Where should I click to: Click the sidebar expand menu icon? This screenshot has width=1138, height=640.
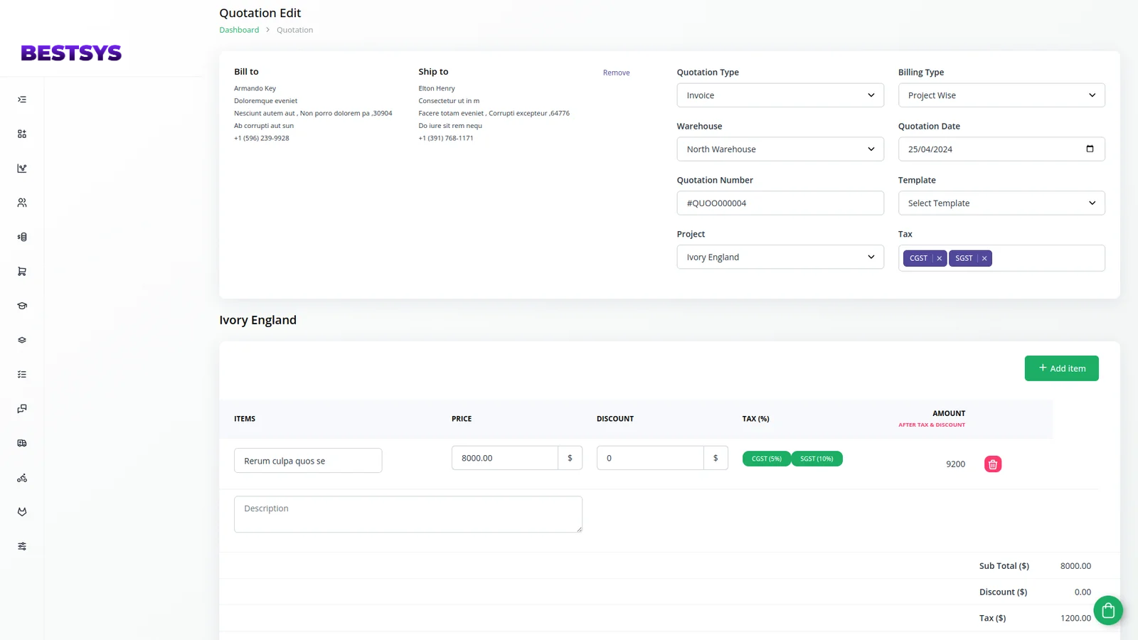pyautogui.click(x=22, y=100)
